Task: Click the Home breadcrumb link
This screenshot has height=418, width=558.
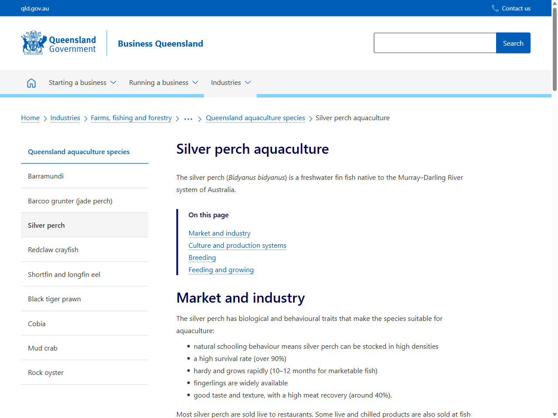Action: coord(30,118)
